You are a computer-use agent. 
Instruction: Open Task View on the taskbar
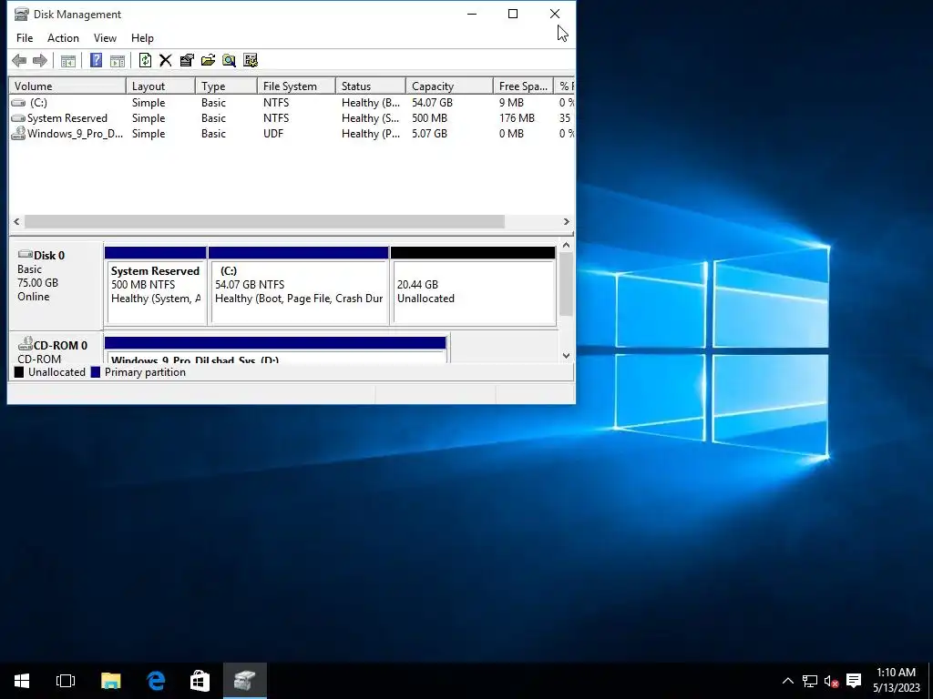pos(66,681)
